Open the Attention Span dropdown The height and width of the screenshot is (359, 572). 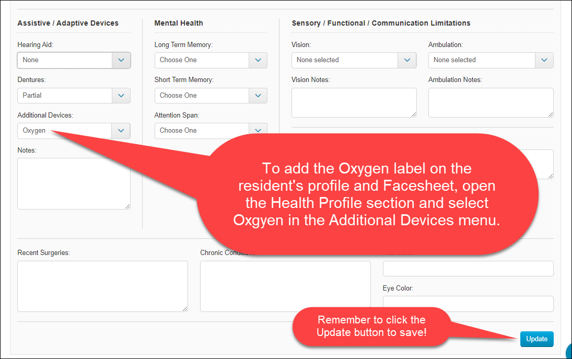(x=211, y=131)
